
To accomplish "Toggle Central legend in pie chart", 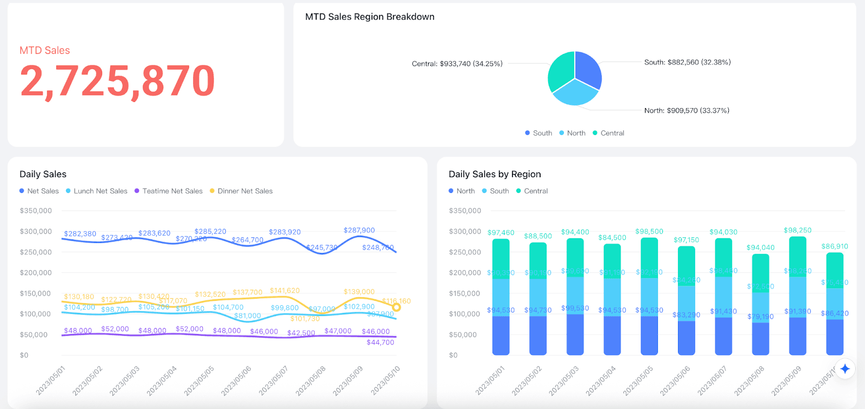I will click(608, 133).
